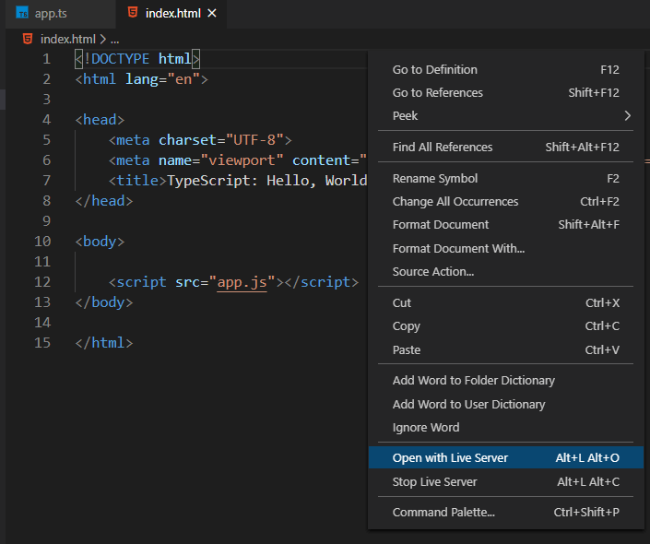The width and height of the screenshot is (650, 544).
Task: Close the index.html editor tab
Action: point(213,14)
